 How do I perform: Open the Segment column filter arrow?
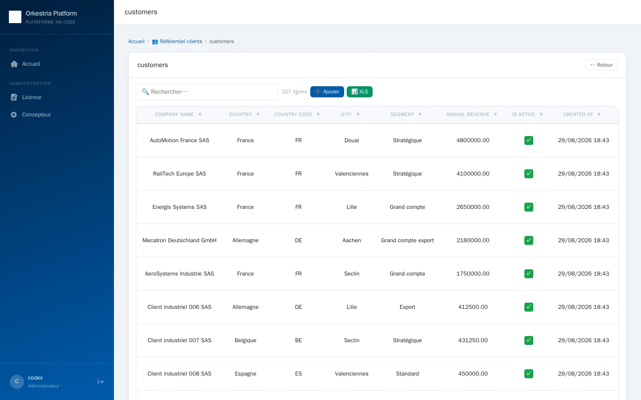click(x=420, y=115)
